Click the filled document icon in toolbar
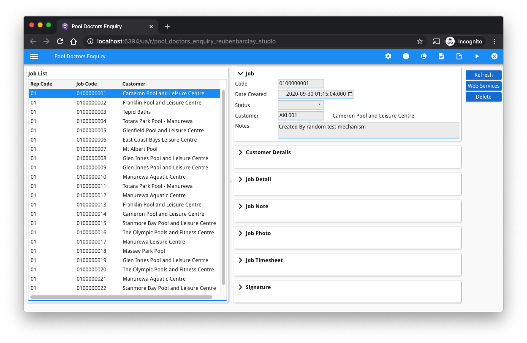 pos(441,56)
